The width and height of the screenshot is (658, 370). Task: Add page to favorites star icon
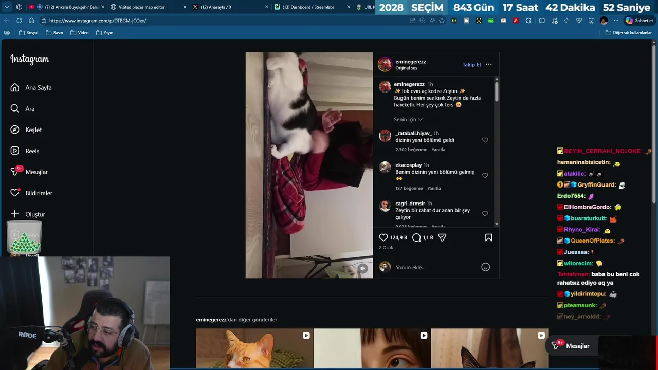[x=442, y=21]
